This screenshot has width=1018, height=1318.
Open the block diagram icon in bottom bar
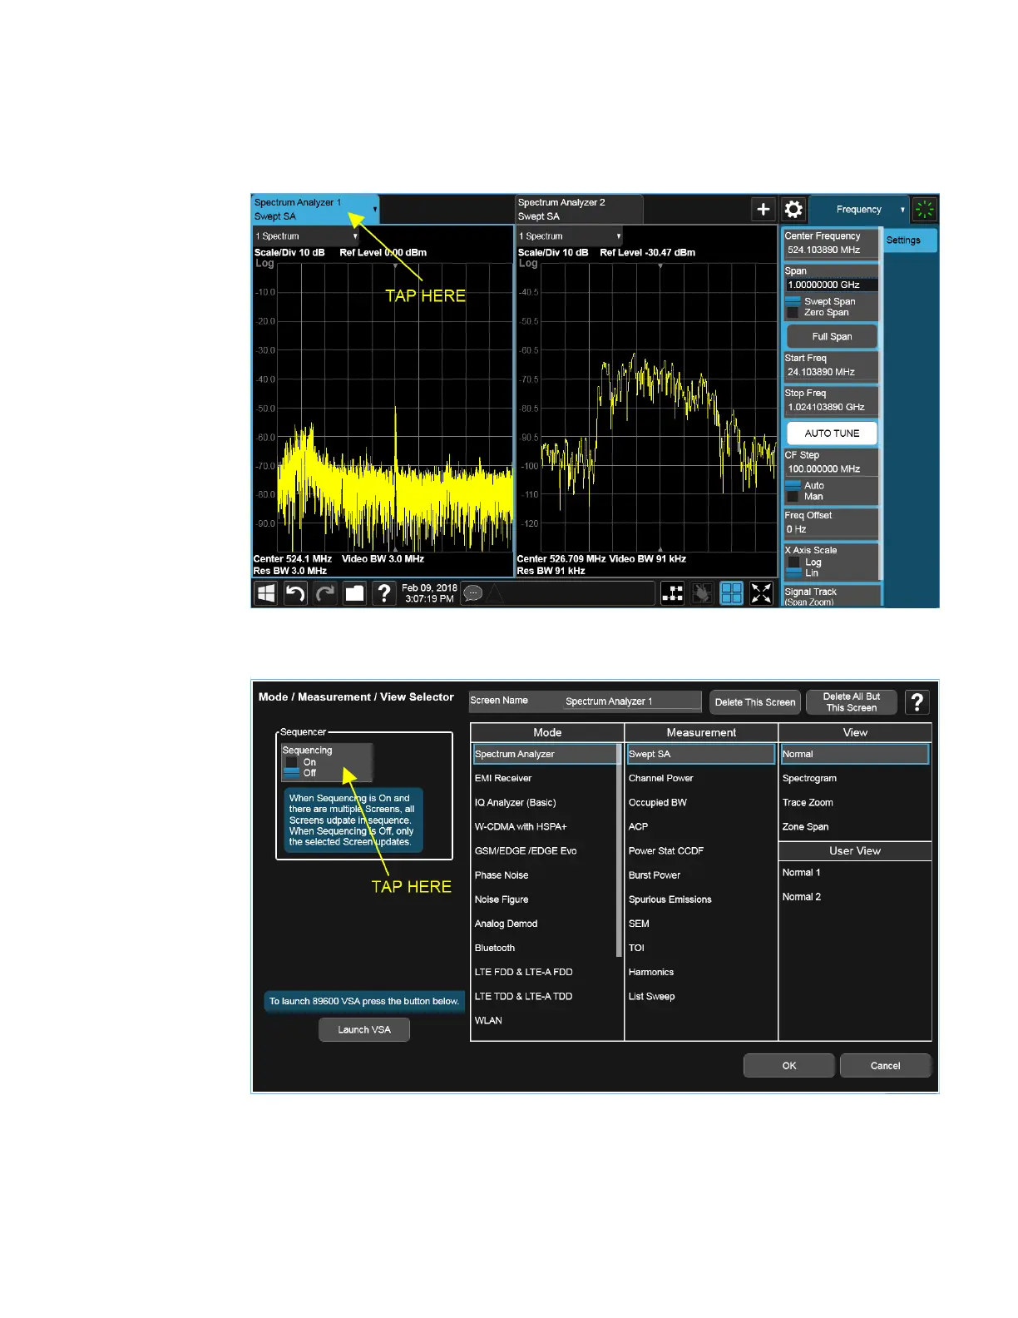pyautogui.click(x=672, y=593)
